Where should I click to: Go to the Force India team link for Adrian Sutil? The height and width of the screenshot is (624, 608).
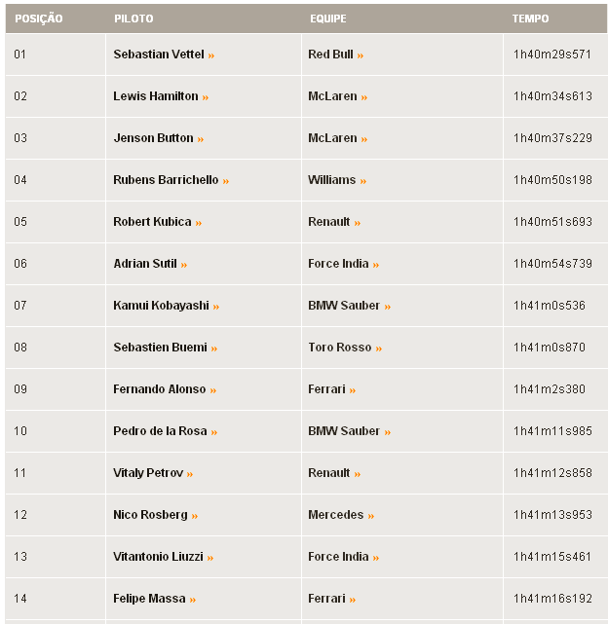point(338,264)
